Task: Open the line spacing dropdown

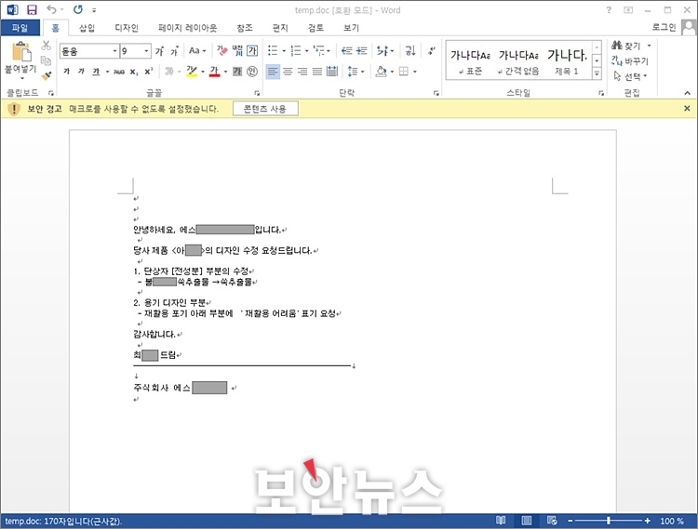Action: (x=356, y=72)
